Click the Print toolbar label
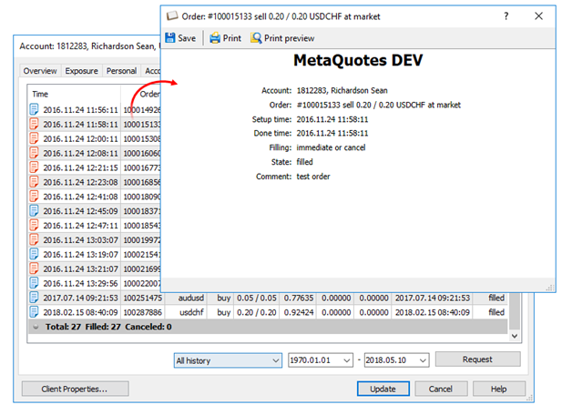This screenshot has height=415, width=562. [232, 38]
